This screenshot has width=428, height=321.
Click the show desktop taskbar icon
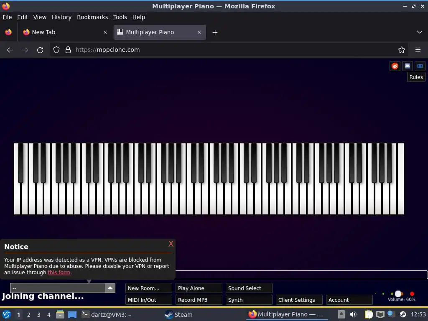click(x=72, y=314)
